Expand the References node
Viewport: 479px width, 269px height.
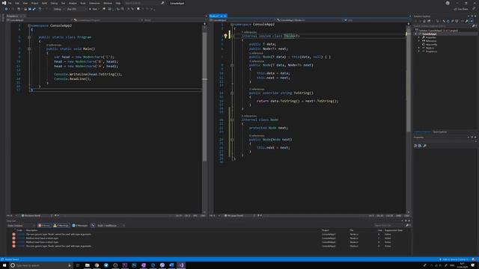[419, 41]
